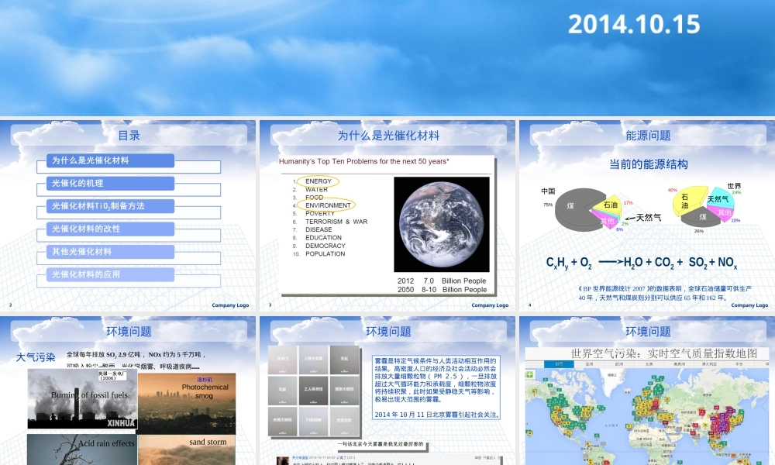Click the 2014年10月11日北京雾霾 text line
Image resolution: width=775 pixels, height=465 pixels.
click(436, 415)
